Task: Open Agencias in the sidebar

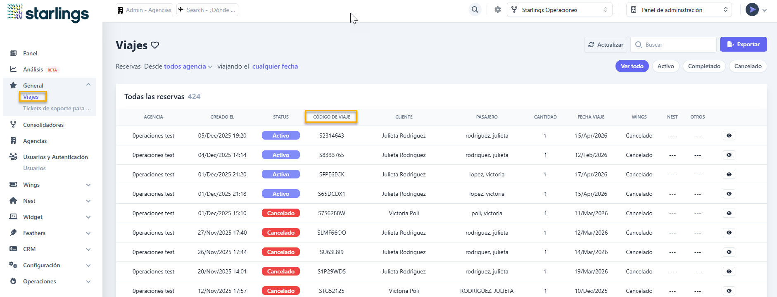Action: (35, 141)
